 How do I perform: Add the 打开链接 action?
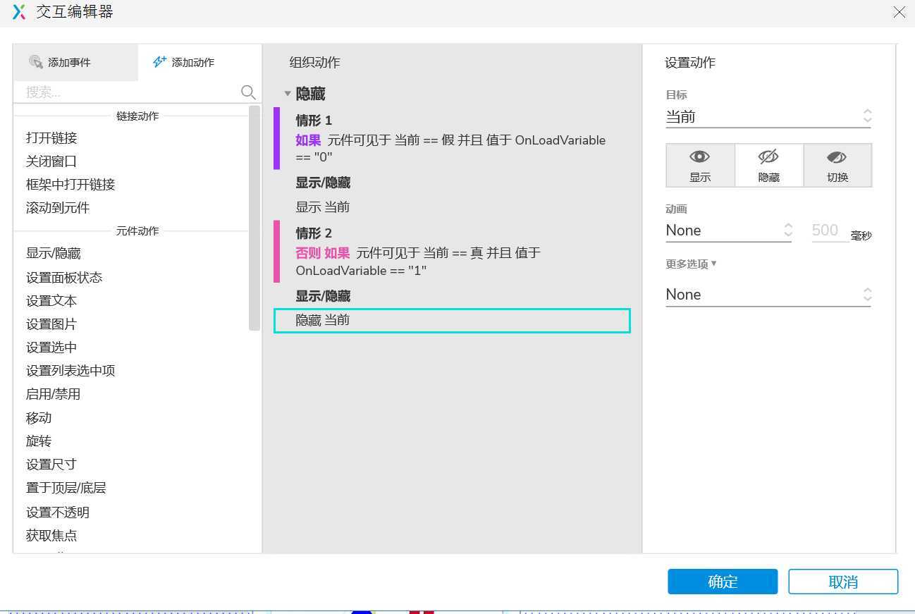tap(51, 138)
